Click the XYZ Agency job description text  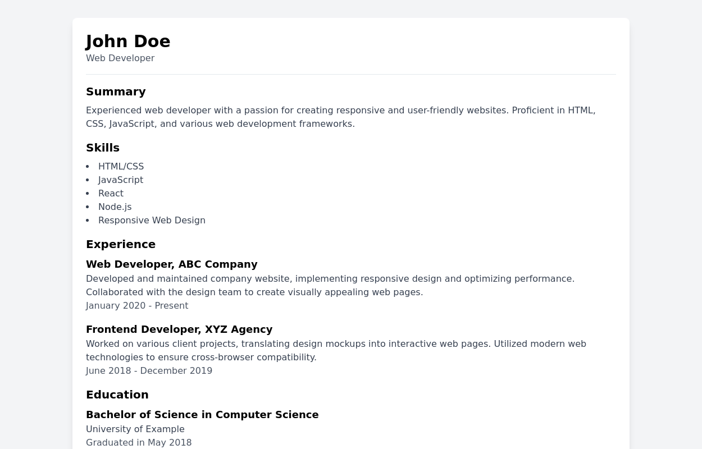coord(336,350)
